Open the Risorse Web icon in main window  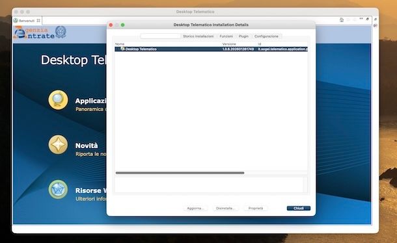coord(58,189)
